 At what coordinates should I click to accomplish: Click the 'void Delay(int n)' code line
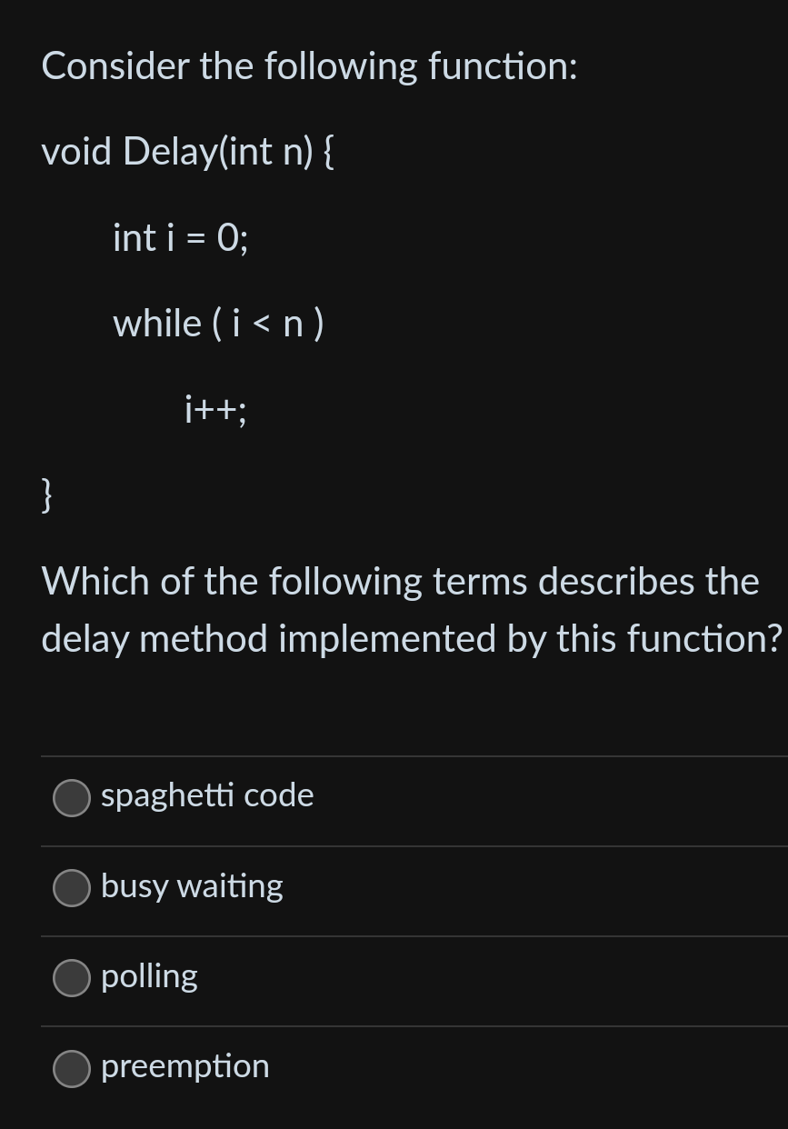tap(187, 152)
